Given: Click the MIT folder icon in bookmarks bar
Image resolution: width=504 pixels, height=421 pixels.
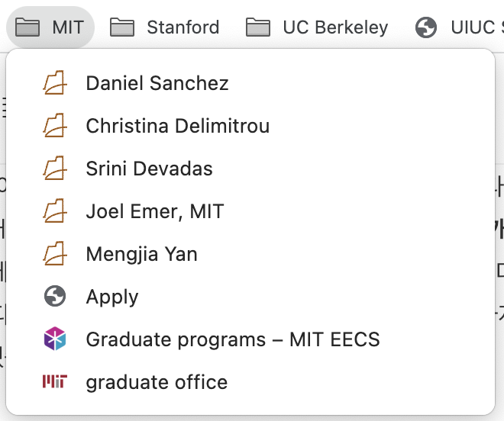Looking at the screenshot, I should 27,27.
